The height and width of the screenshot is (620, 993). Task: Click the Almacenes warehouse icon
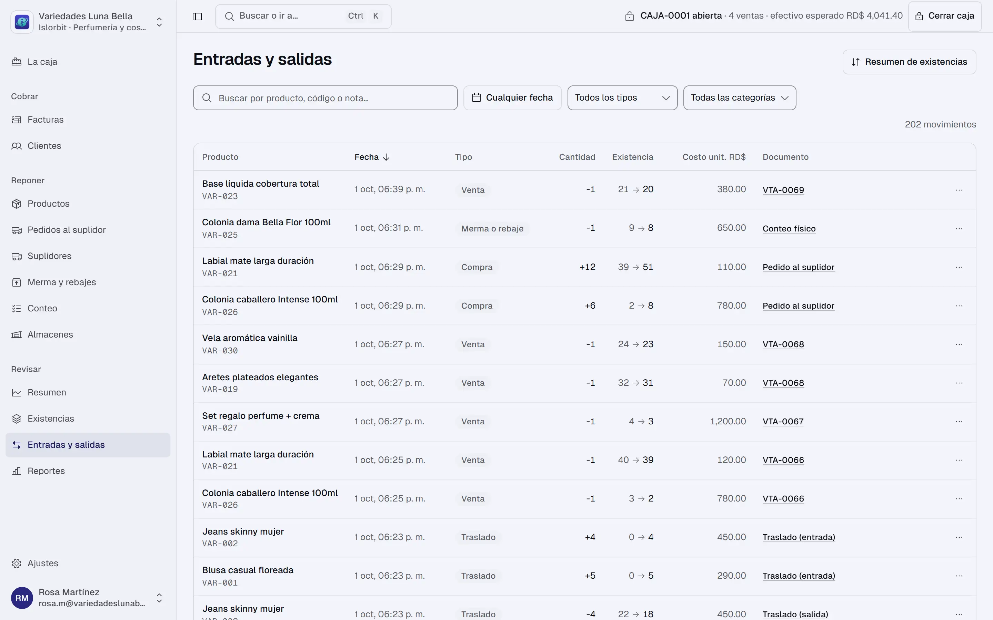point(17,335)
